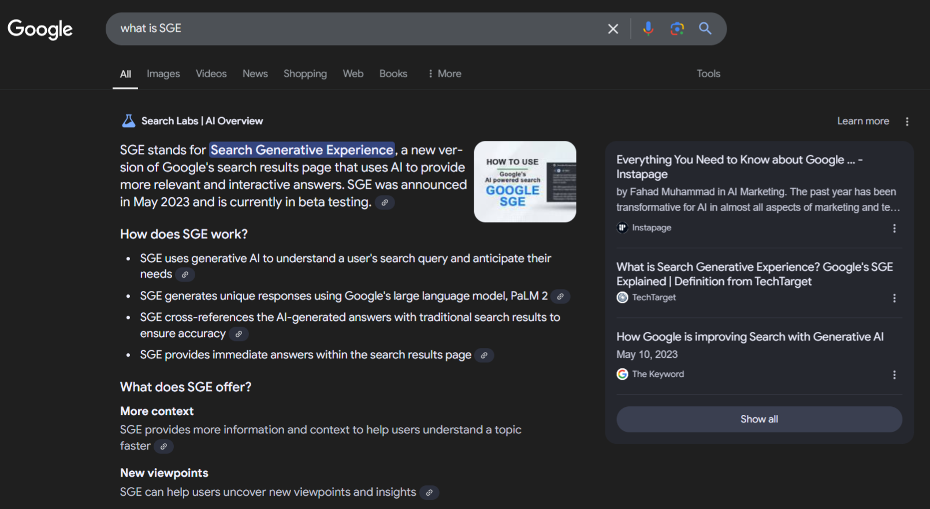Submit search with the magnifier icon
Screen dimensions: 930x509
(x=705, y=28)
